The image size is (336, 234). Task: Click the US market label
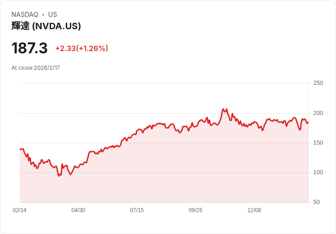52,15
